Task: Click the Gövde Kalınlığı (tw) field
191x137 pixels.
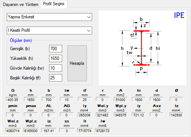Action: pos(55,68)
